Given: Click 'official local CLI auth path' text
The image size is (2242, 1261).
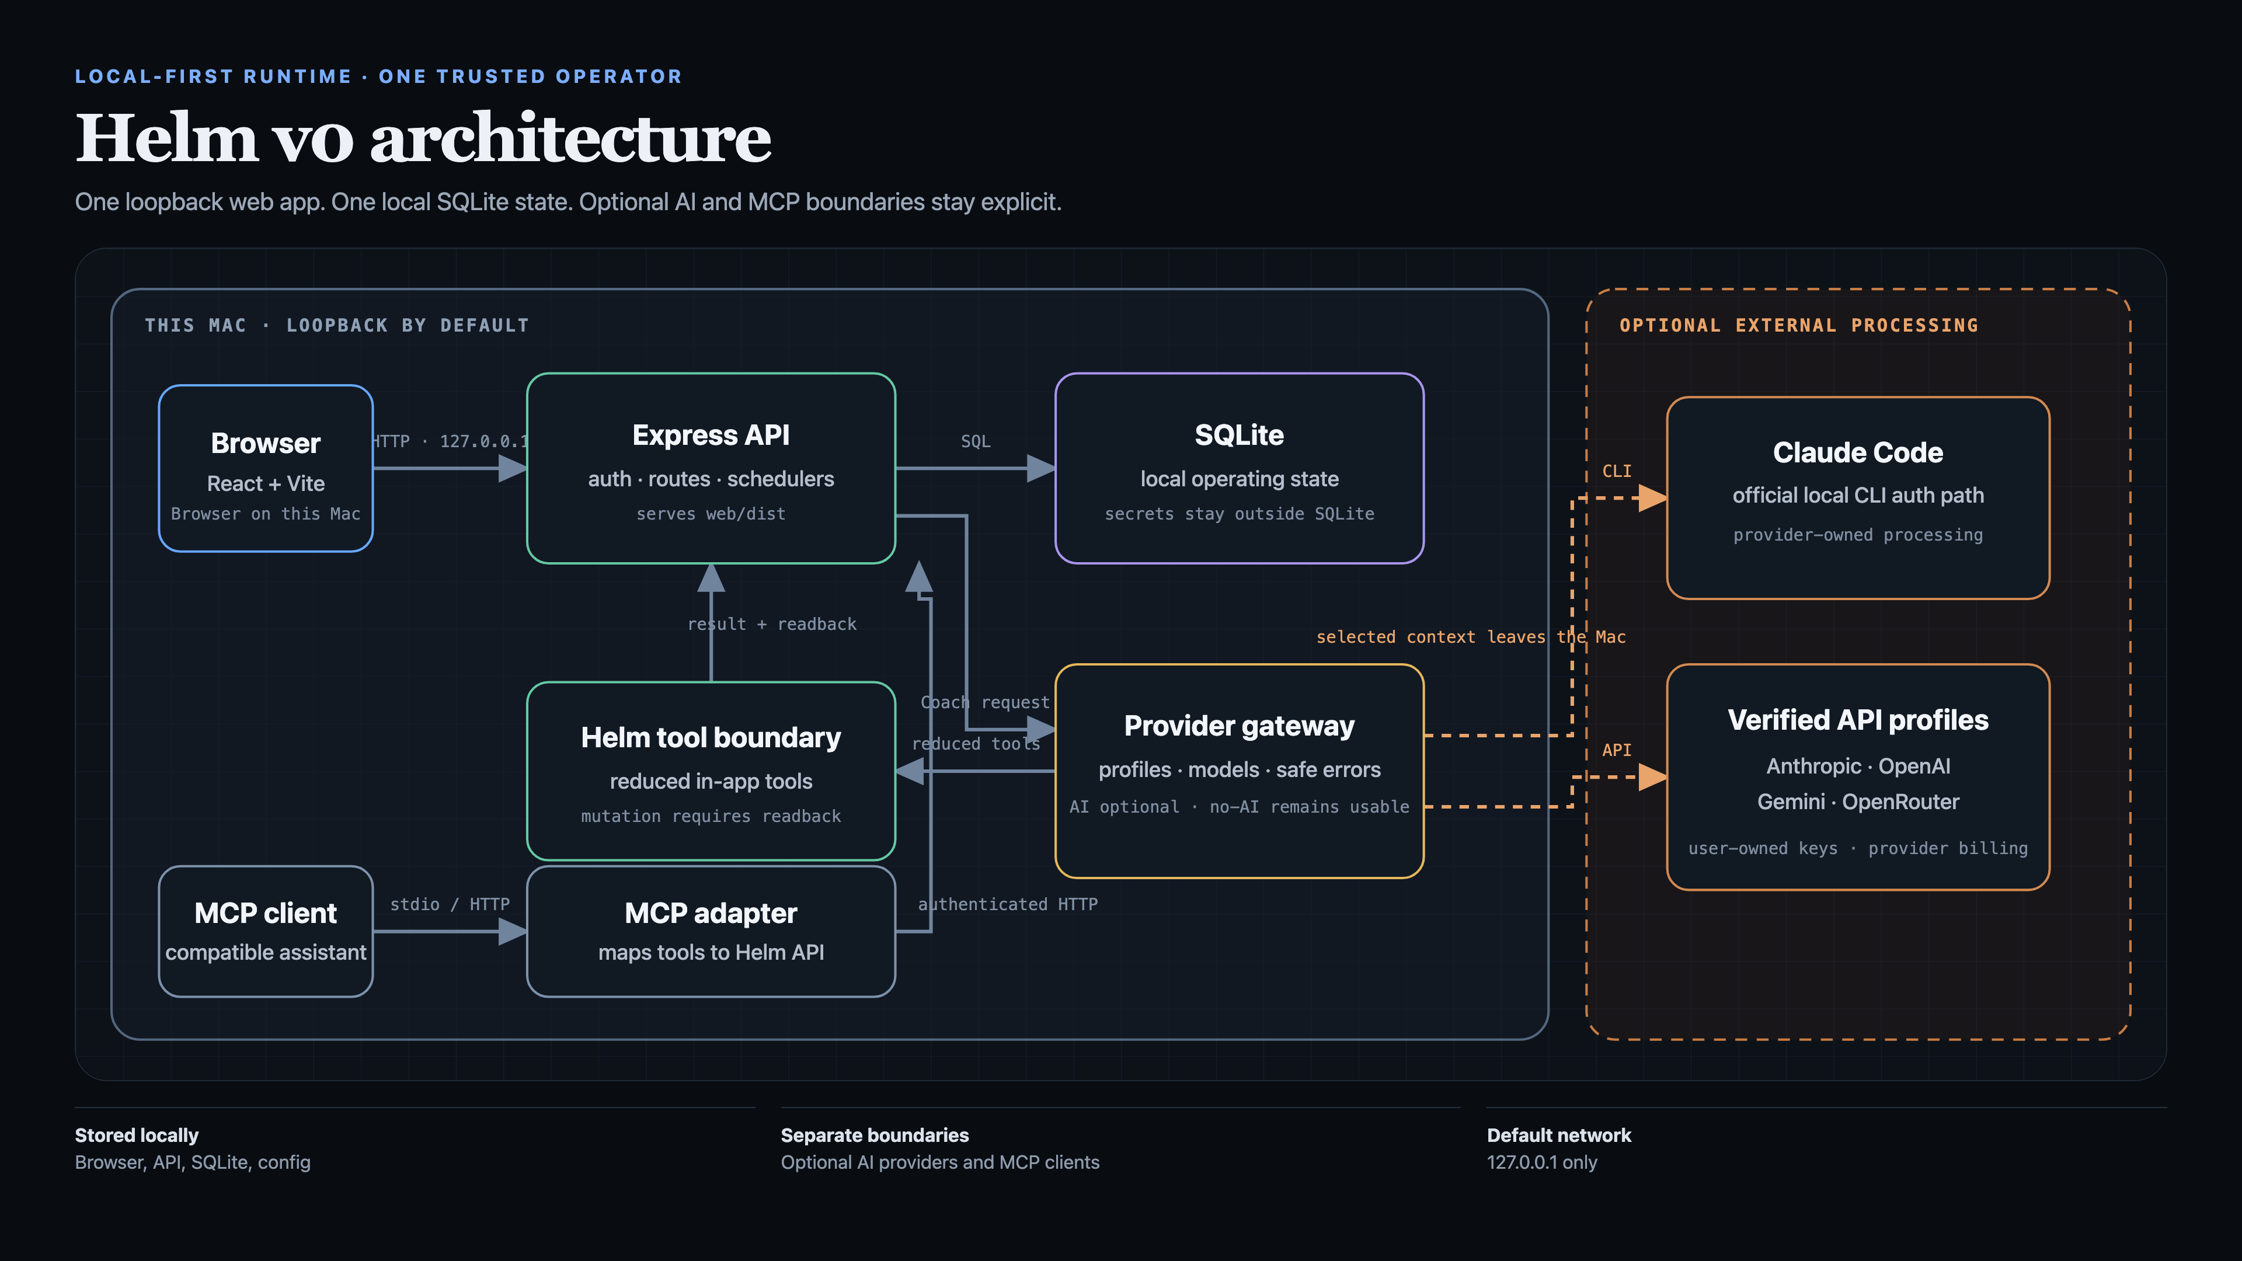Looking at the screenshot, I should click(1858, 495).
